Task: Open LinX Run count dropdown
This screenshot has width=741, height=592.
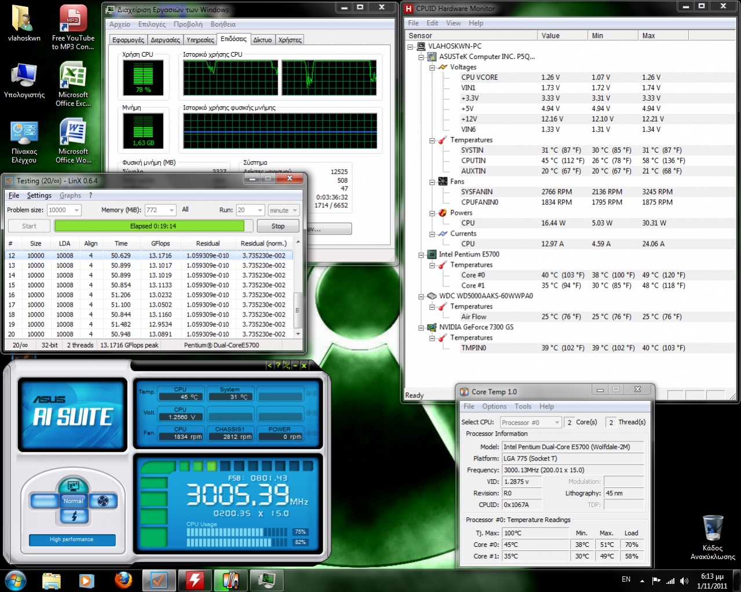Action: pos(250,210)
